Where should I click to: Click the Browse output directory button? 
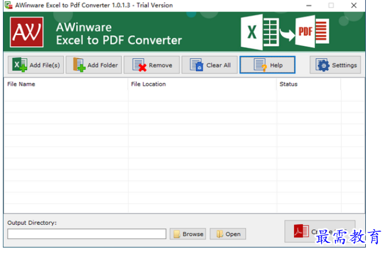tap(188, 234)
